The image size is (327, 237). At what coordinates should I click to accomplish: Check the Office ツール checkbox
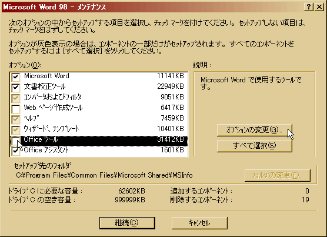[x=16, y=141]
